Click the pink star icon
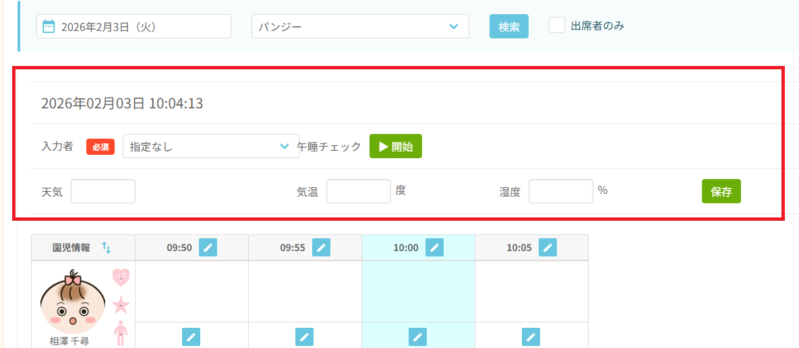The image size is (799, 348). [121, 306]
